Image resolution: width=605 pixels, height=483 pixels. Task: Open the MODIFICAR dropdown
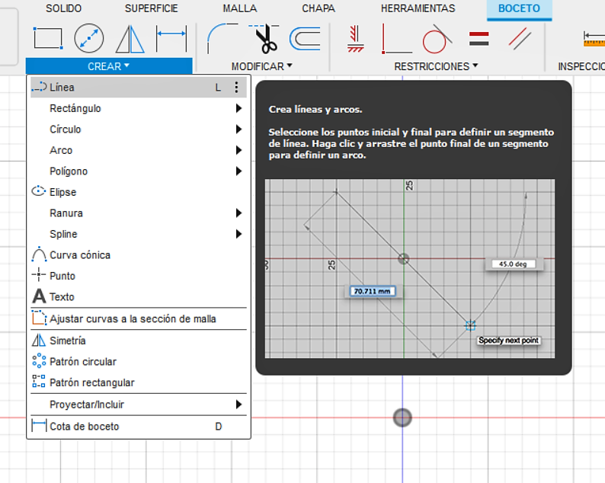tap(262, 66)
